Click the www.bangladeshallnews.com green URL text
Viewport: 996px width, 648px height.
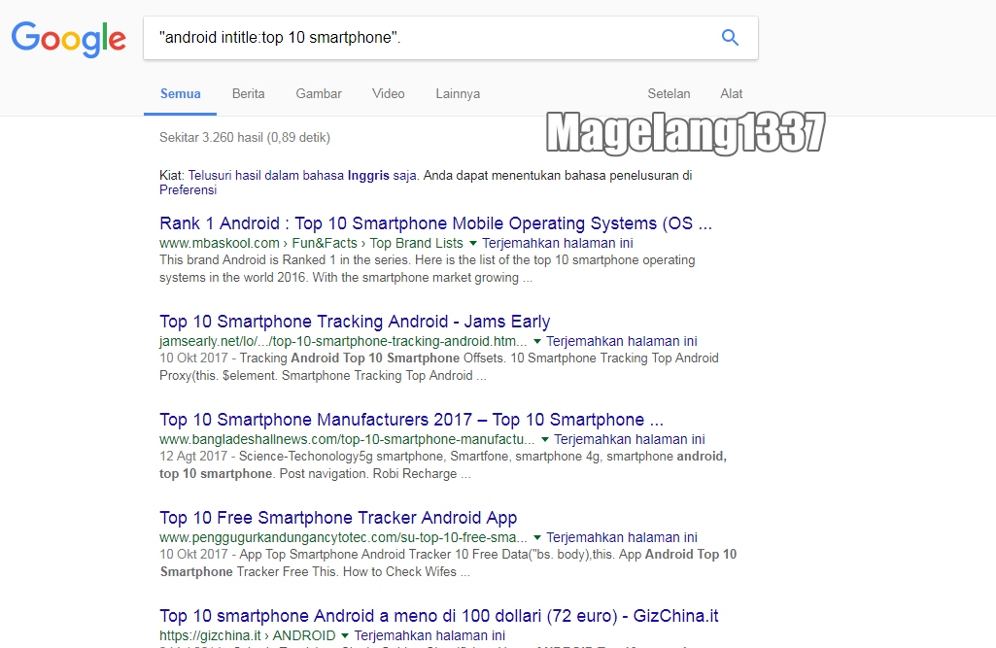[347, 440]
